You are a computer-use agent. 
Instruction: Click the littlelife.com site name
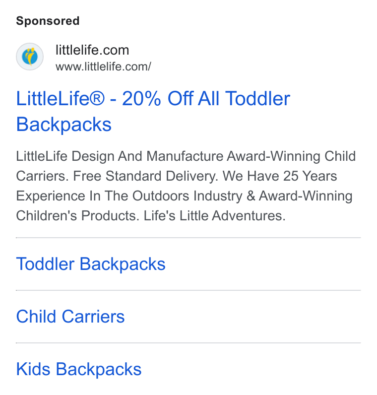[x=92, y=50]
